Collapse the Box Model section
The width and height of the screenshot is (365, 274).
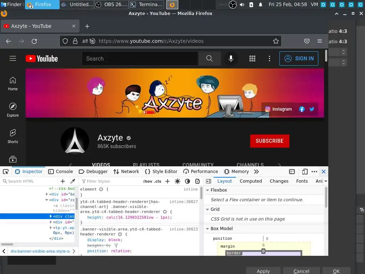207,229
